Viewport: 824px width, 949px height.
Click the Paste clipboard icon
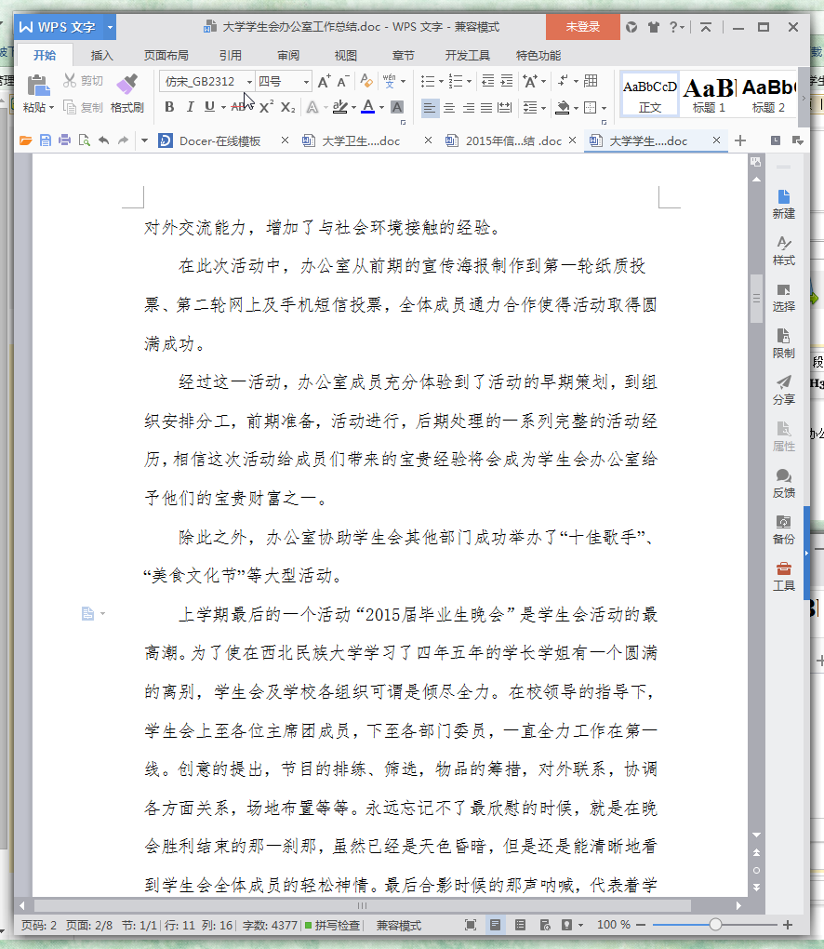click(38, 86)
